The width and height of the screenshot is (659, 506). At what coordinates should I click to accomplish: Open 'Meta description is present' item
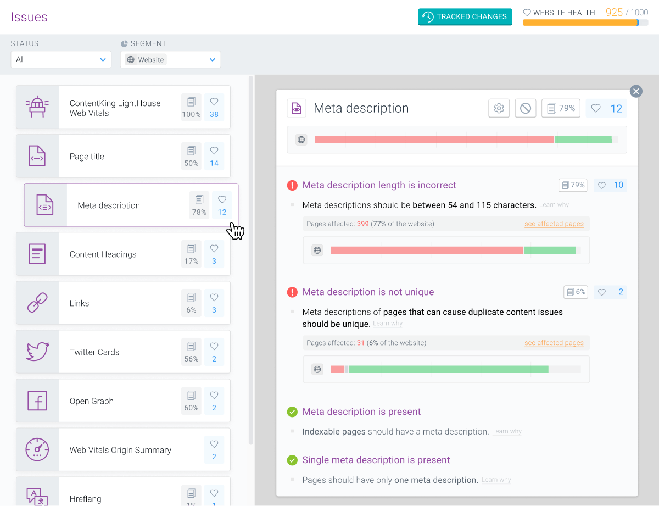[x=362, y=412]
